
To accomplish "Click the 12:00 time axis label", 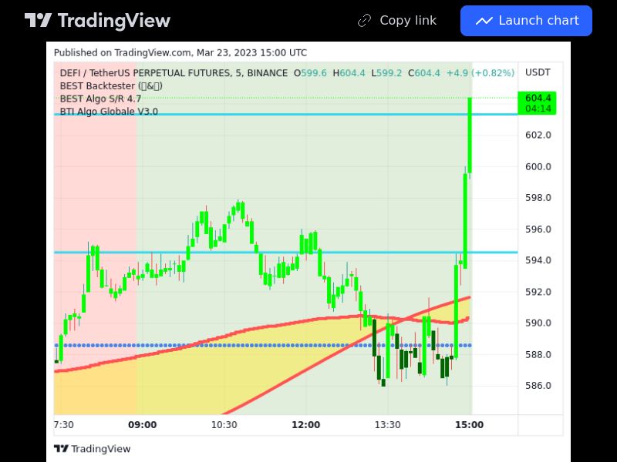I will [305, 425].
